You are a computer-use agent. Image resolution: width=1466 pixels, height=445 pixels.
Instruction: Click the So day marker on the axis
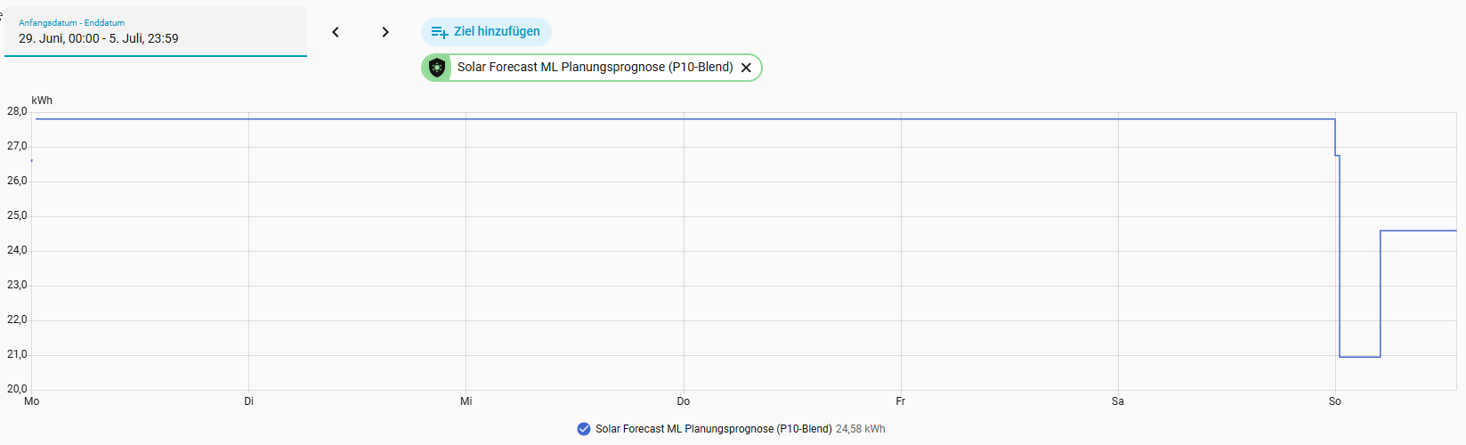[1335, 401]
